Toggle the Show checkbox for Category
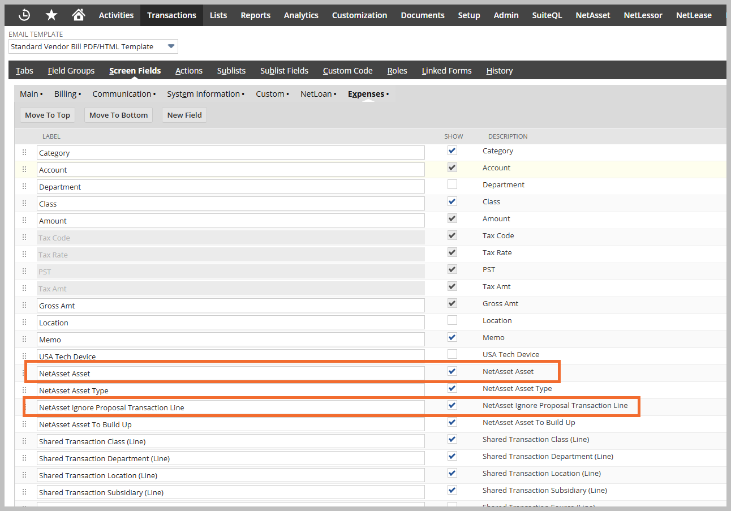 [x=452, y=151]
